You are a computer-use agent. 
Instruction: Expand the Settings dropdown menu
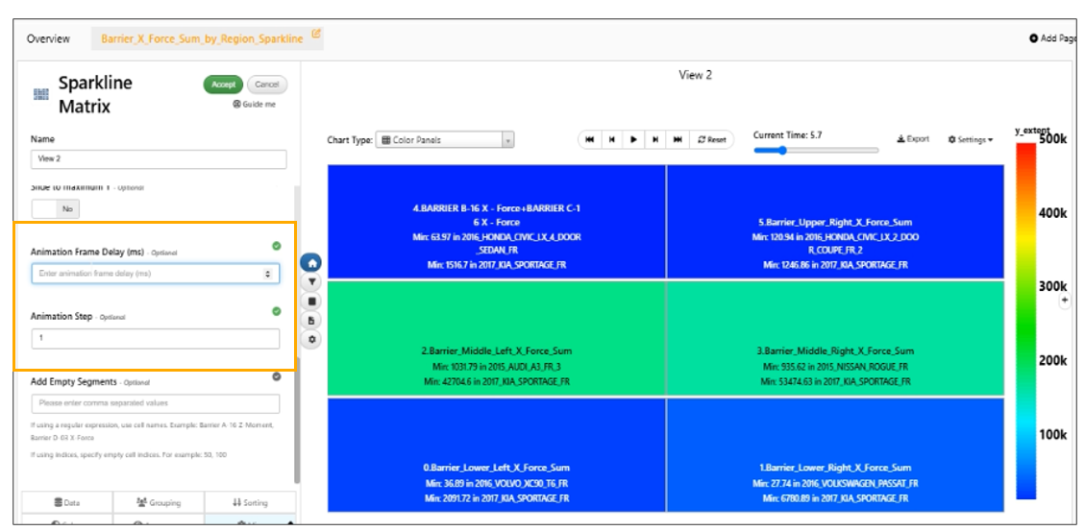point(970,139)
